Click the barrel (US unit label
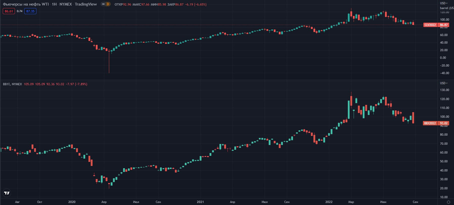 pos(447,8)
